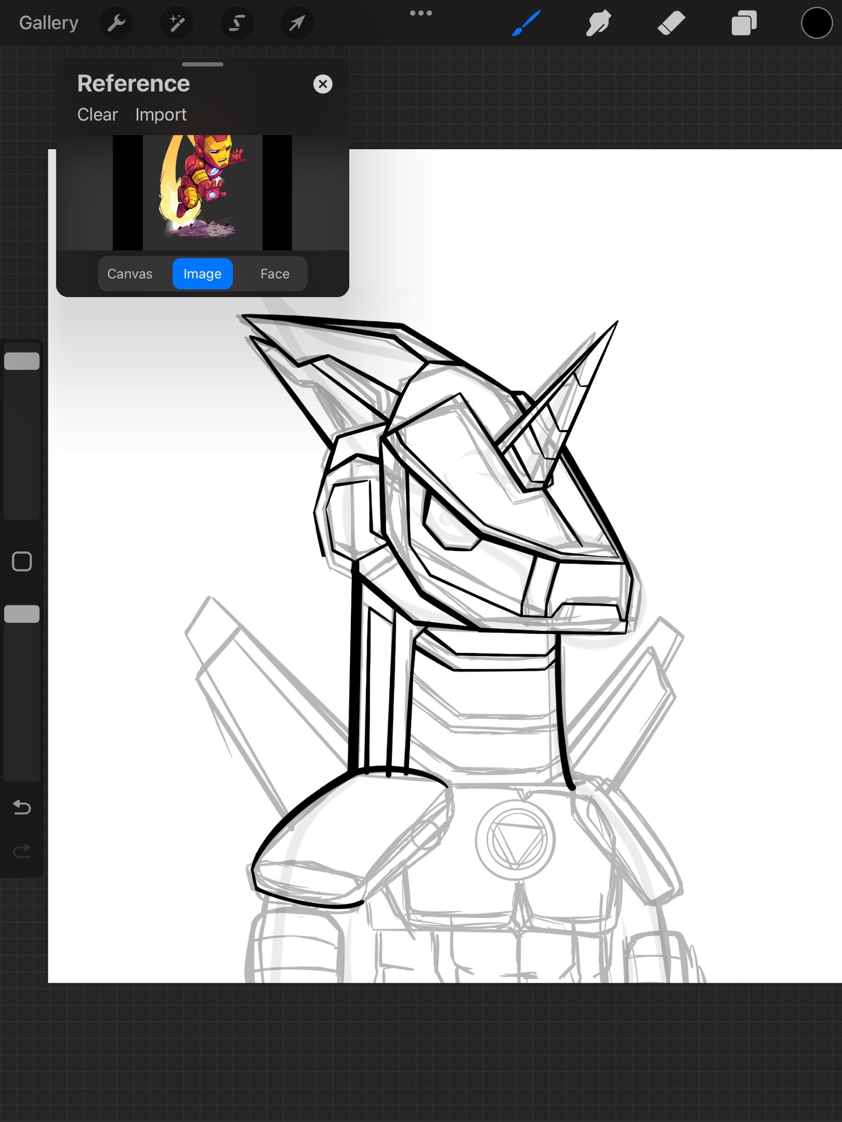
Task: Activate the Transform arrow tool
Action: [297, 23]
